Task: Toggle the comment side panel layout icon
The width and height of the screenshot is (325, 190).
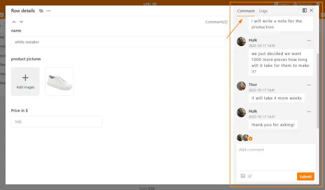Action: 304,10
